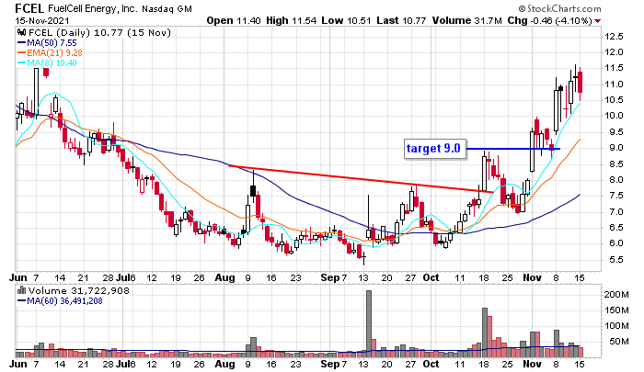Viewport: 644px width, 372px height.
Task: Click the tallest gray volume bar in mid-September
Action: coord(368,323)
